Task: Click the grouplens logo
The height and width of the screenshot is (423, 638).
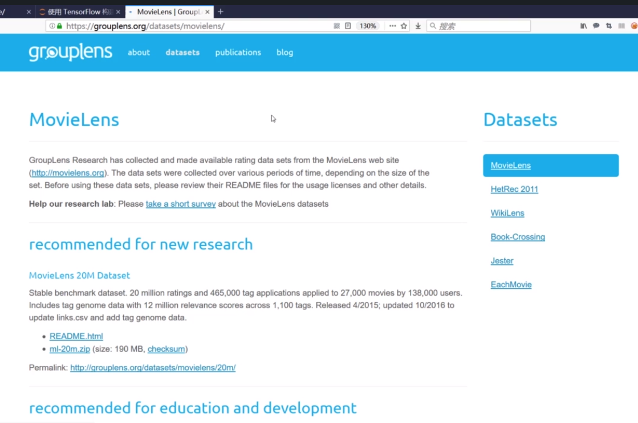Action: pyautogui.click(x=70, y=52)
